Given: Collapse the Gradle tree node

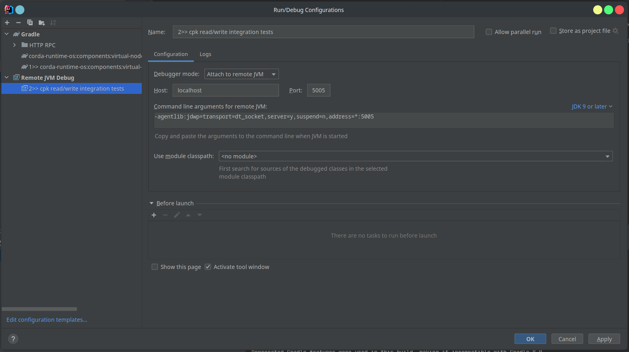Looking at the screenshot, I should click(x=7, y=34).
